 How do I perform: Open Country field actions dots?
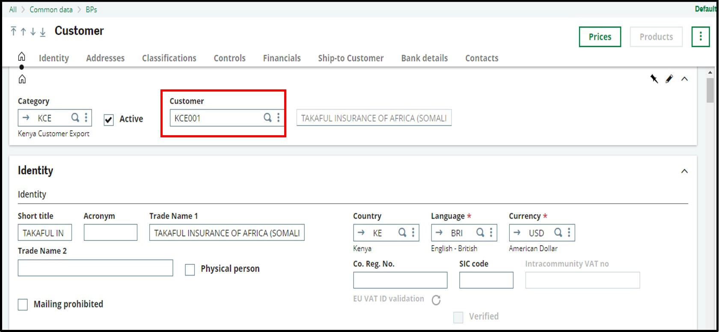[413, 232]
